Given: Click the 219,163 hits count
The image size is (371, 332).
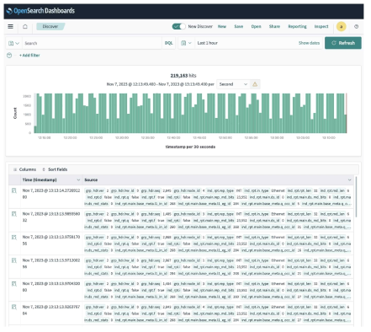Looking at the screenshot, I should (183, 76).
